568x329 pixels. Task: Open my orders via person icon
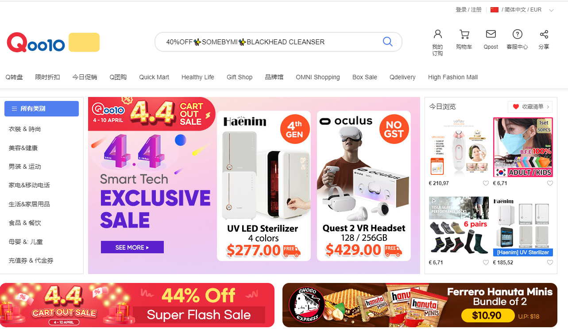tap(437, 34)
